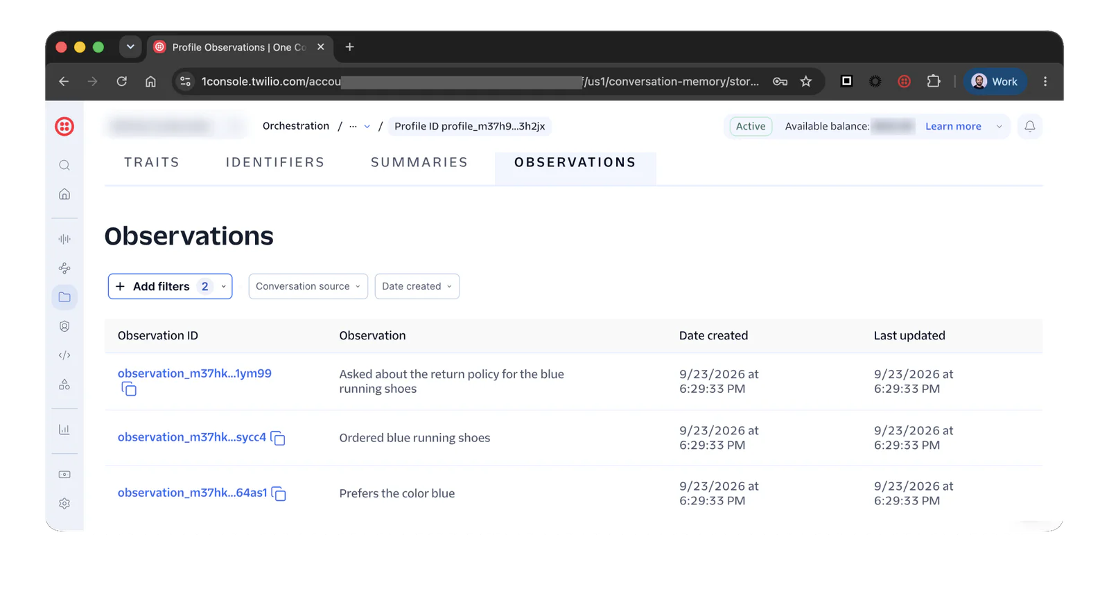Image resolution: width=1109 pixels, height=591 pixels.
Task: Copy the observation ID ending in 64as1
Action: pyautogui.click(x=279, y=493)
